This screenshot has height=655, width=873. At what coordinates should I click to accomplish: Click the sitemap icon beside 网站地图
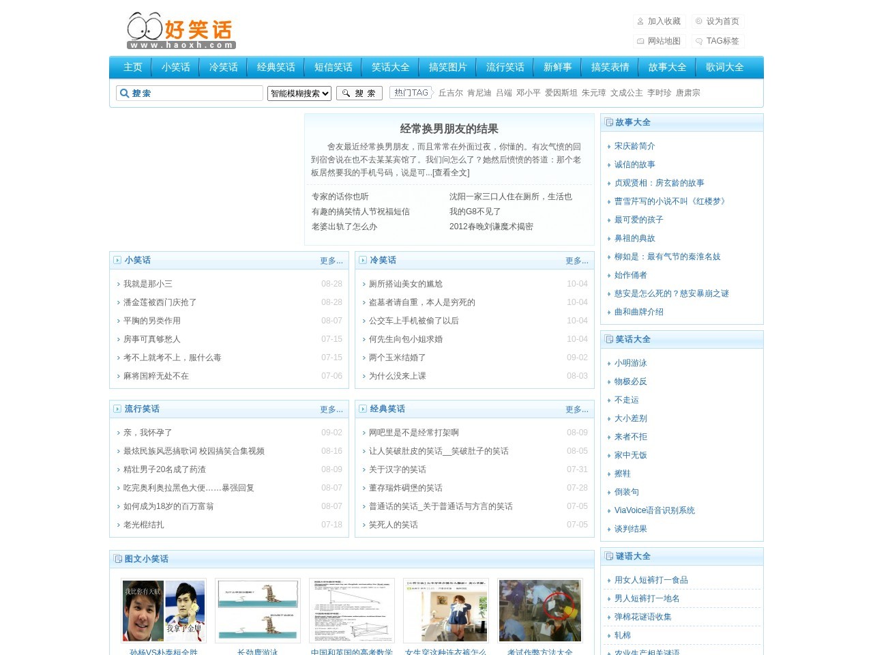tap(639, 41)
